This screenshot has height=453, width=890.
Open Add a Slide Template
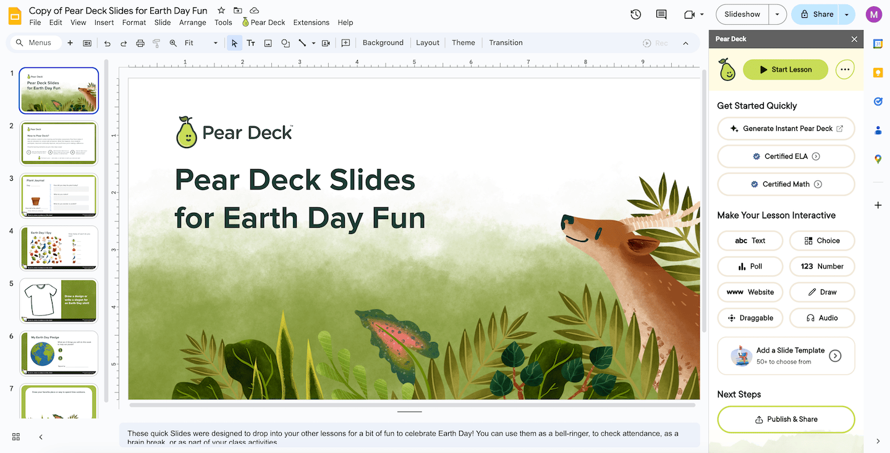click(786, 355)
